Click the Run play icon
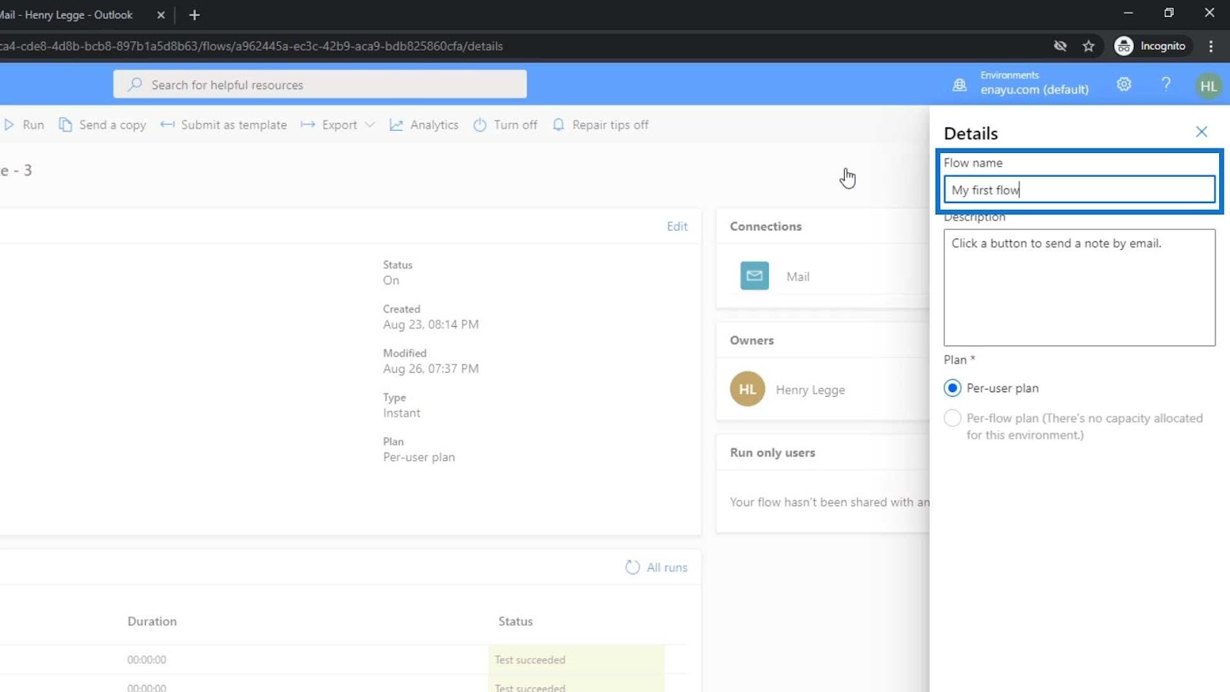The width and height of the screenshot is (1230, 692). pyautogui.click(x=9, y=125)
